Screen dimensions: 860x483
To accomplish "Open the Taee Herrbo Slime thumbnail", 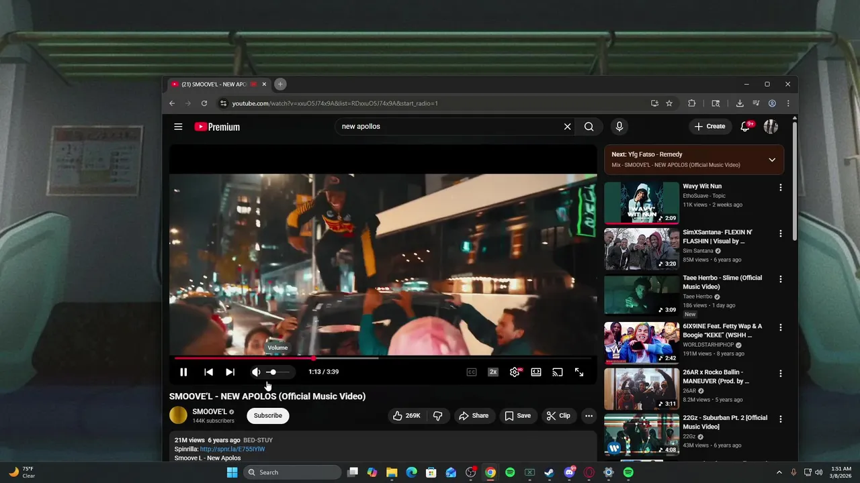I will [642, 294].
